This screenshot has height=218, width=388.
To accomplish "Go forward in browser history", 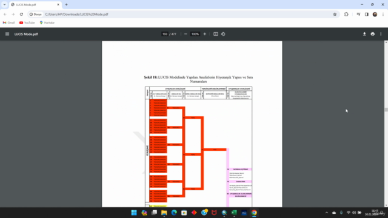I will click(13, 15).
